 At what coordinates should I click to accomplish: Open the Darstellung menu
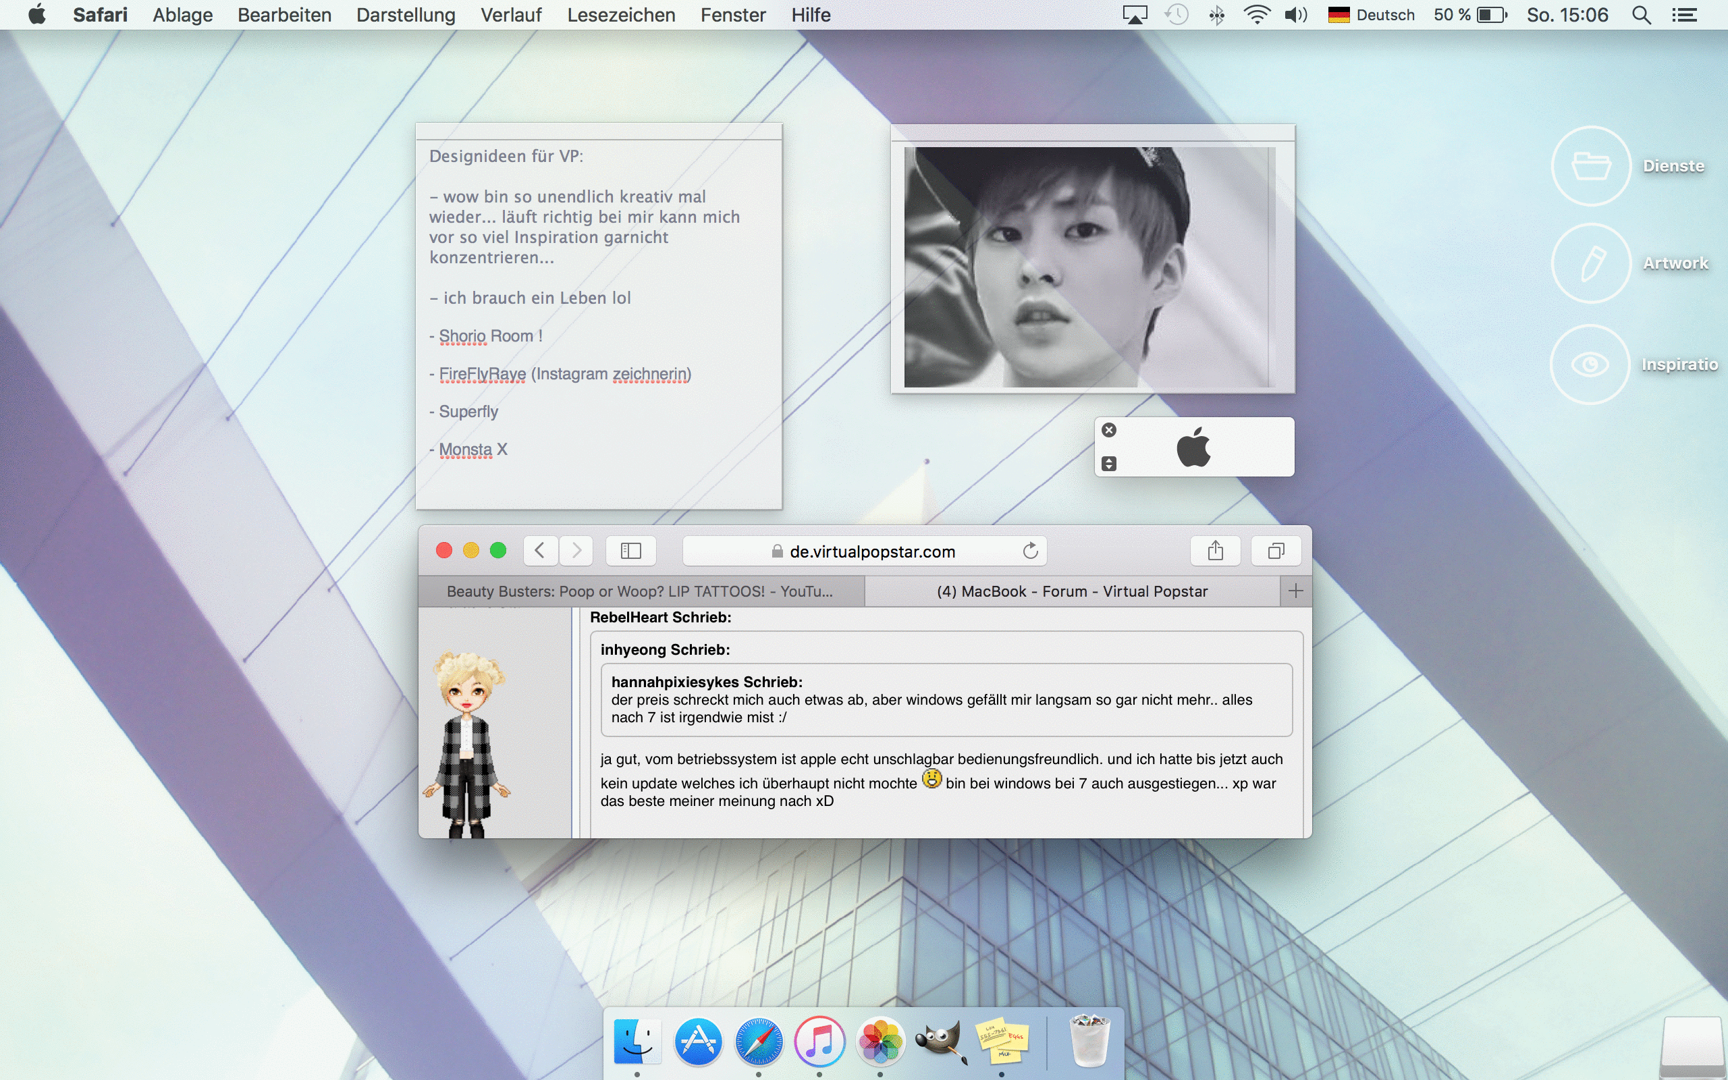406,15
